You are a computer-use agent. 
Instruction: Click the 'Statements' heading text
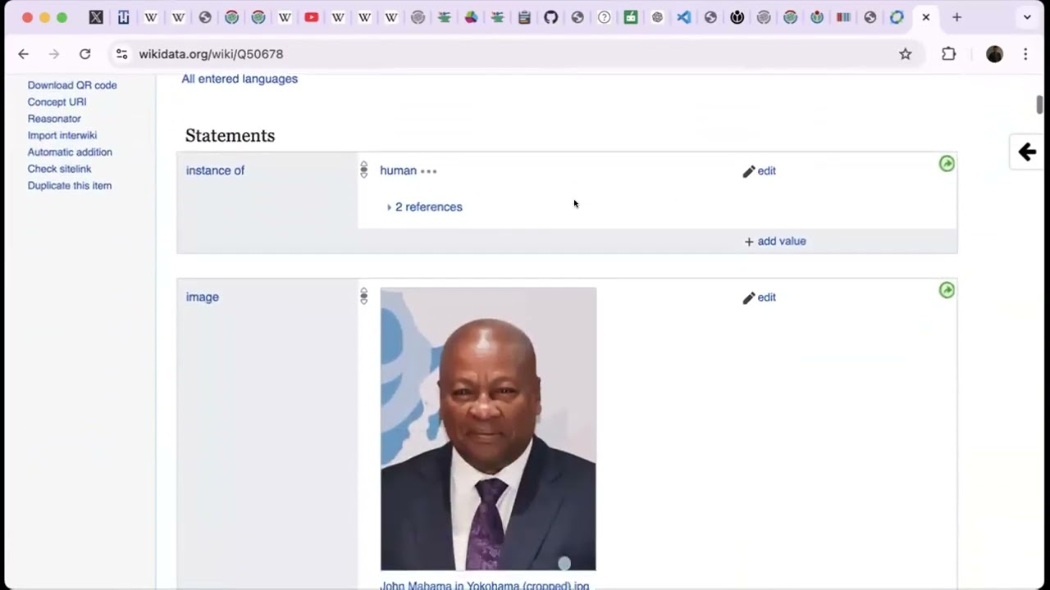click(x=230, y=136)
